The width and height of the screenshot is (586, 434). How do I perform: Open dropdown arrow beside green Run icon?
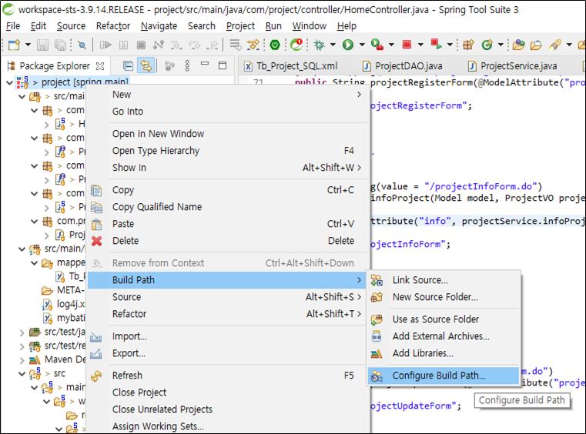362,45
